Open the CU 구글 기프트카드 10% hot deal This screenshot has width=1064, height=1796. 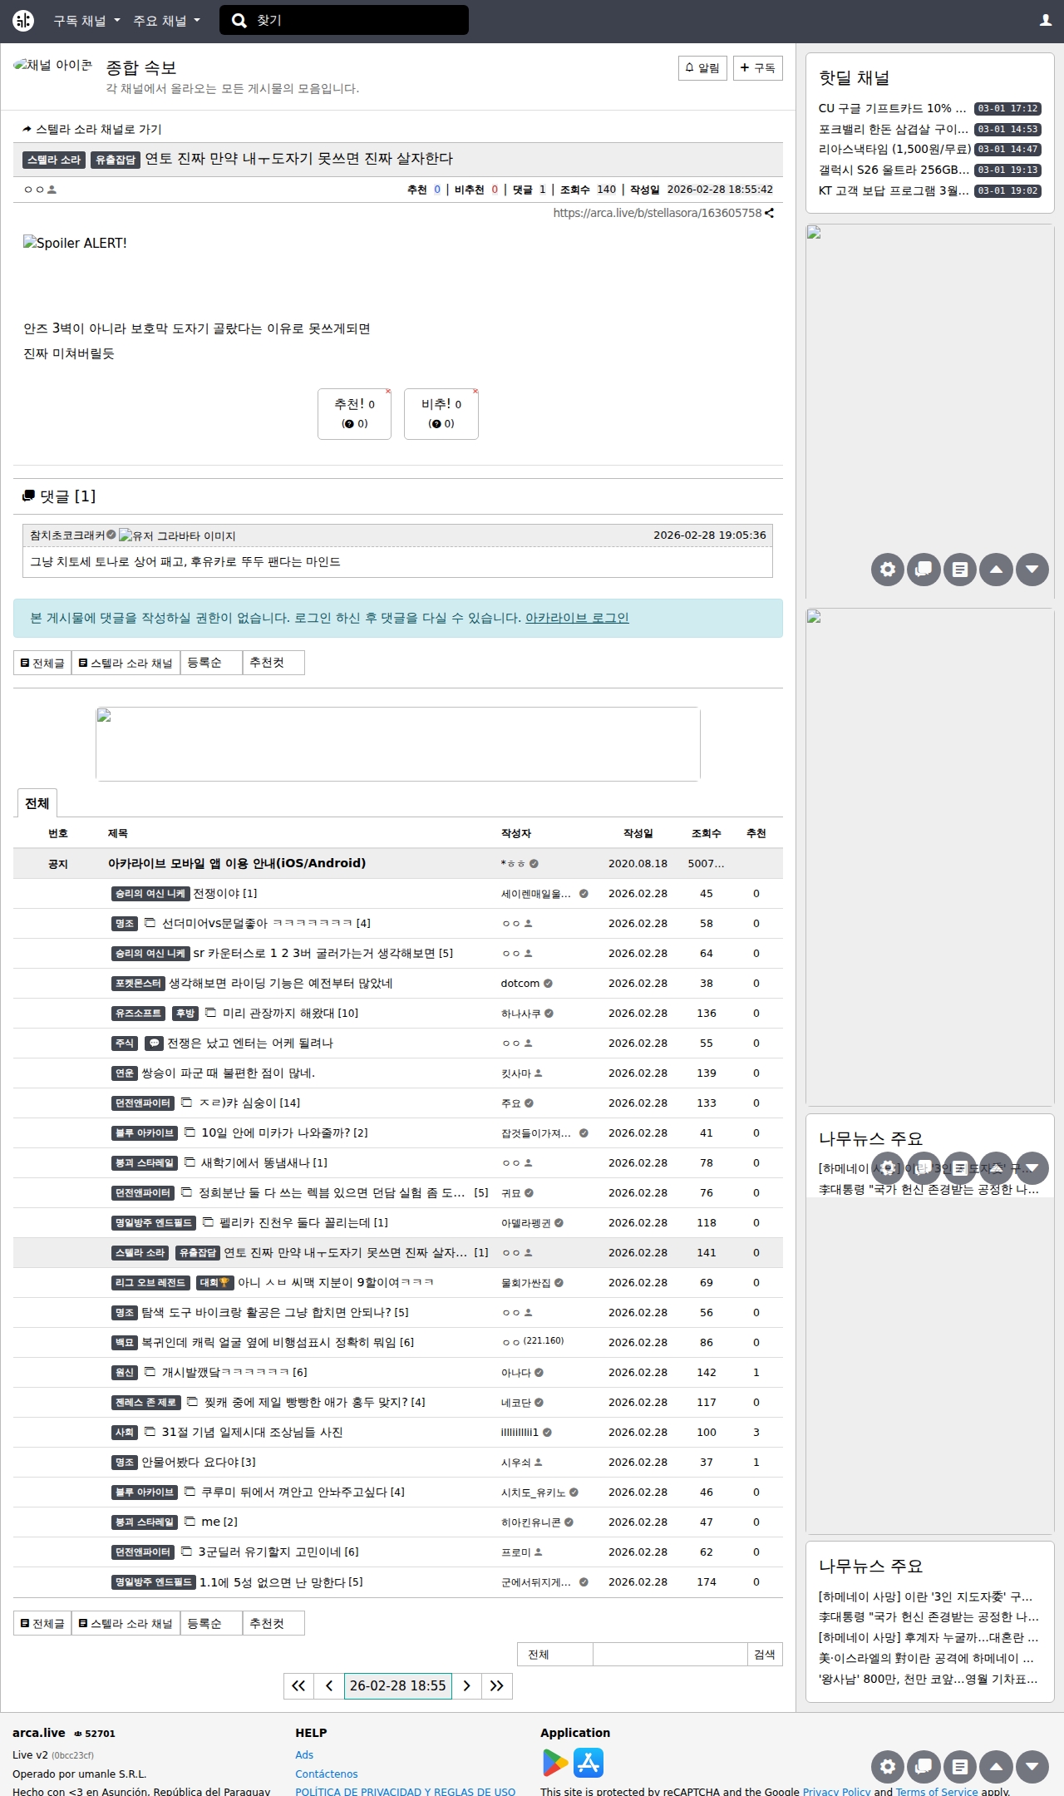[893, 108]
